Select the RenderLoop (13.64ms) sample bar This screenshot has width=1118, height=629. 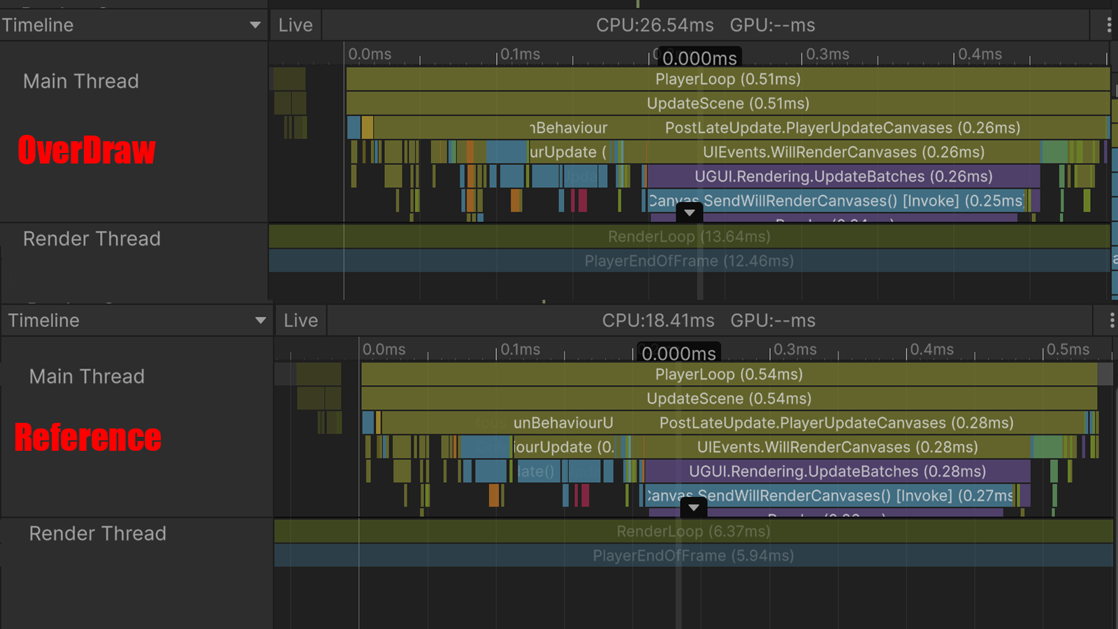tap(689, 237)
